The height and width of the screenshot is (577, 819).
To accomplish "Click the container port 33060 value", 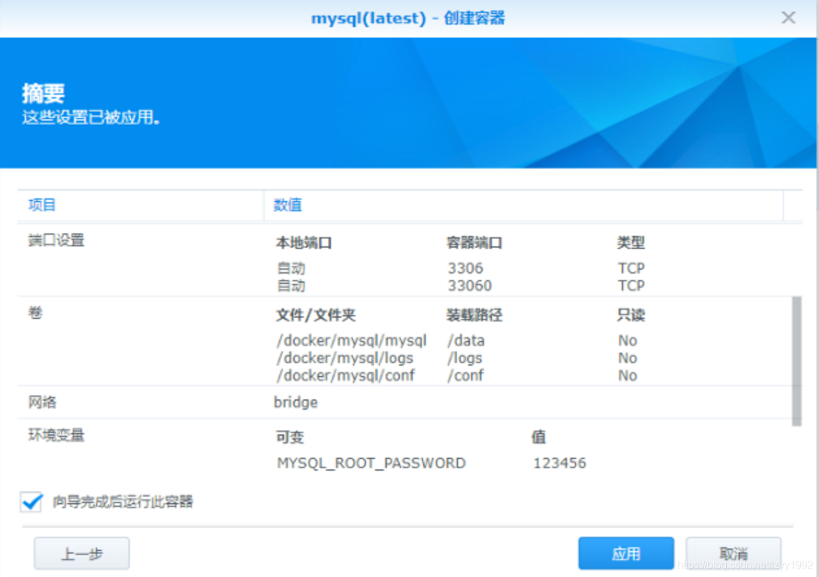I will [x=470, y=285].
